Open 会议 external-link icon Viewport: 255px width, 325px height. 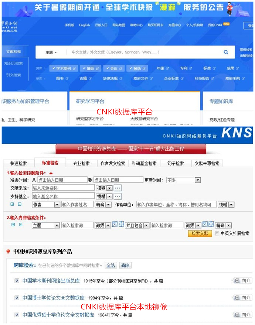point(121,69)
